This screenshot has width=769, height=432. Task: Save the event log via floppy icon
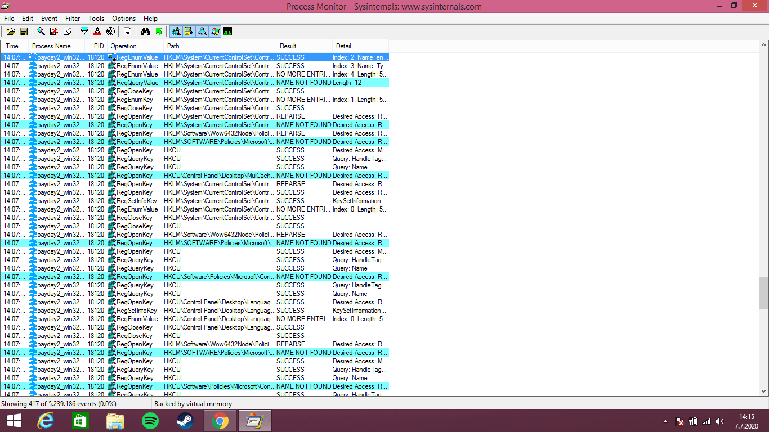[x=24, y=31]
